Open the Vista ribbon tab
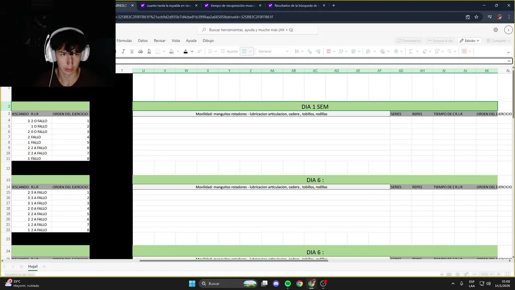This screenshot has height=290, width=515. 176,41
